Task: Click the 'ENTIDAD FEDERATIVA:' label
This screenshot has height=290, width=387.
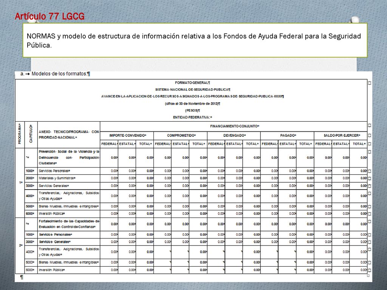Action: coord(192,117)
